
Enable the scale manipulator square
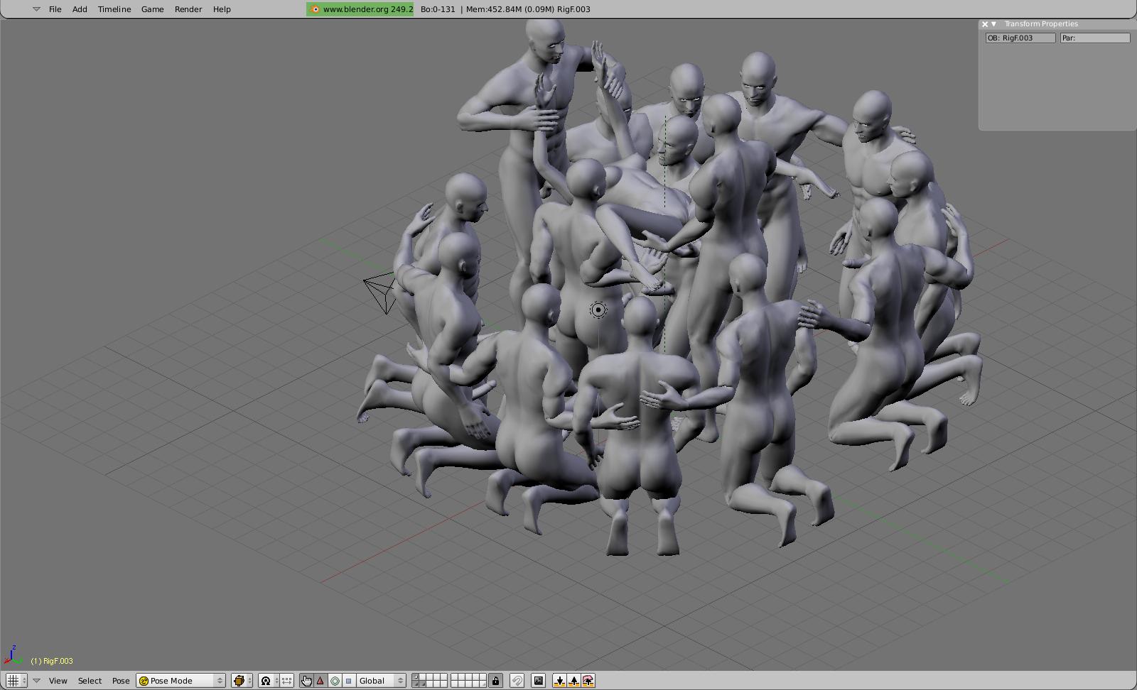pyautogui.click(x=348, y=681)
